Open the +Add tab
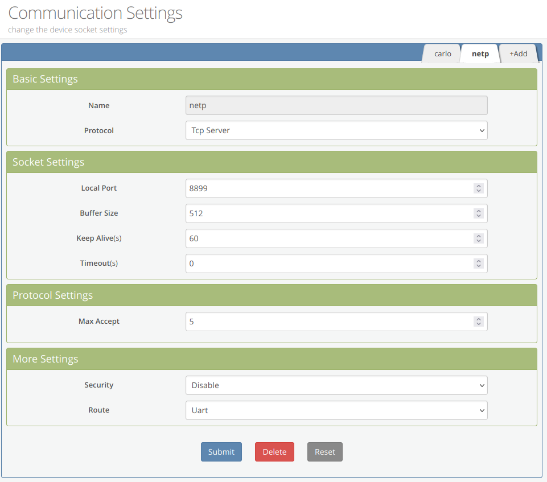The width and height of the screenshot is (547, 482). 518,53
